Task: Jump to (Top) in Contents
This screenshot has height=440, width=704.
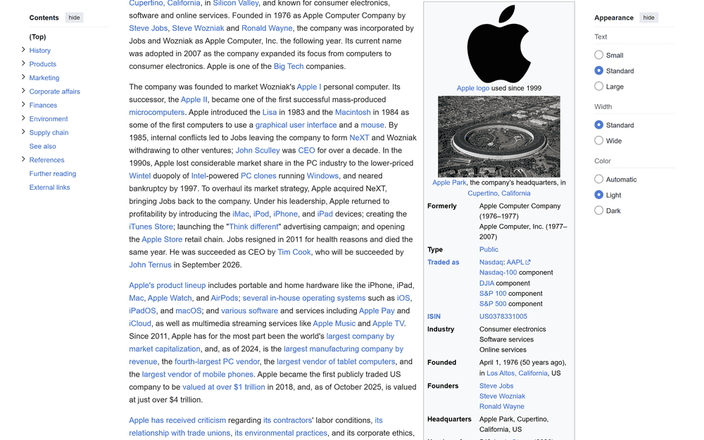Action: 38,37
